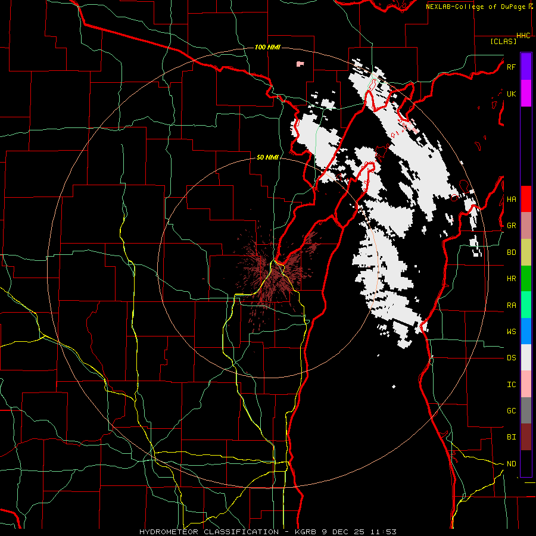Click the GC legend label
The image size is (536, 536).
point(511,411)
